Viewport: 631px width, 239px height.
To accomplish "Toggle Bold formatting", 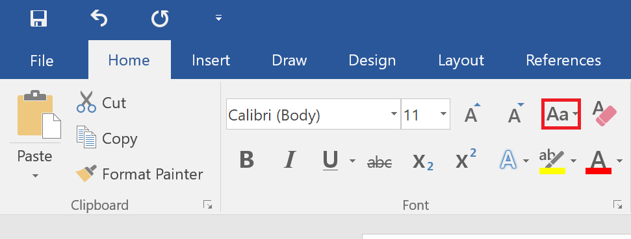I will pyautogui.click(x=246, y=161).
